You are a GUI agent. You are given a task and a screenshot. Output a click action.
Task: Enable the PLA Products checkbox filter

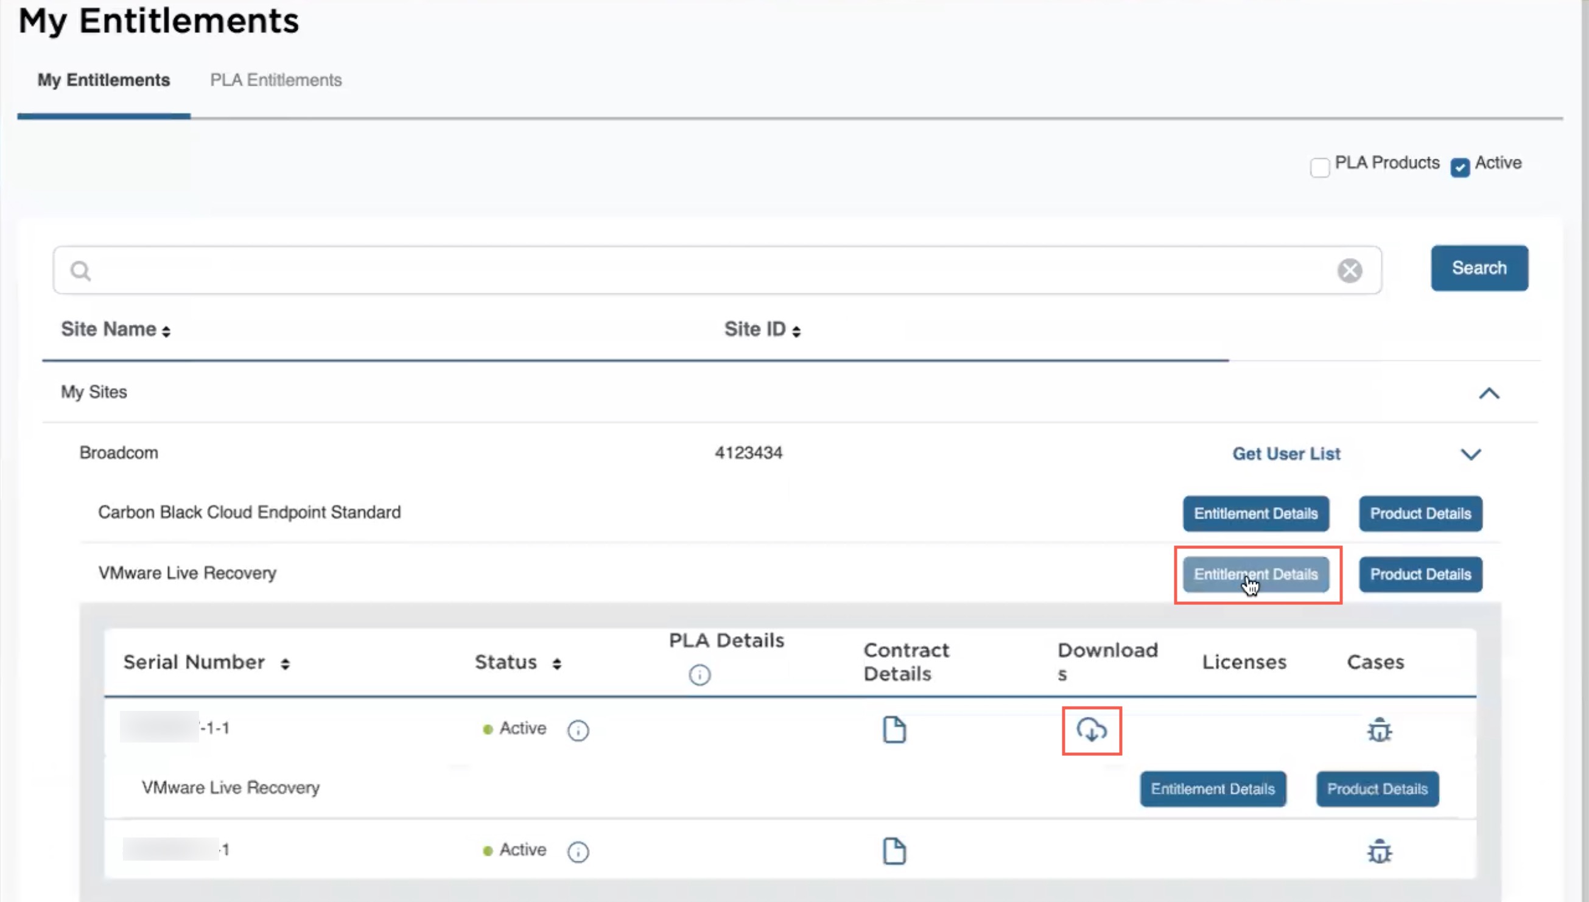1318,166
